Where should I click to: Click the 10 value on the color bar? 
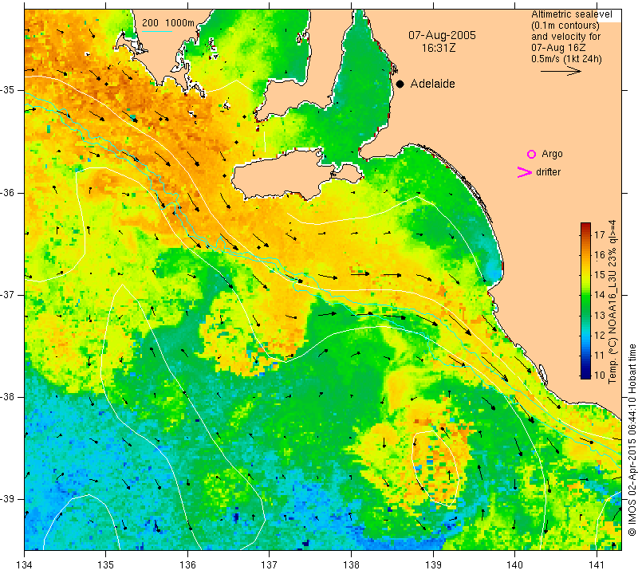pyautogui.click(x=600, y=375)
